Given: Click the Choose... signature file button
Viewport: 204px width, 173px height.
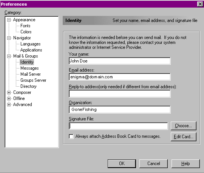Looking at the screenshot, I should (184, 126).
